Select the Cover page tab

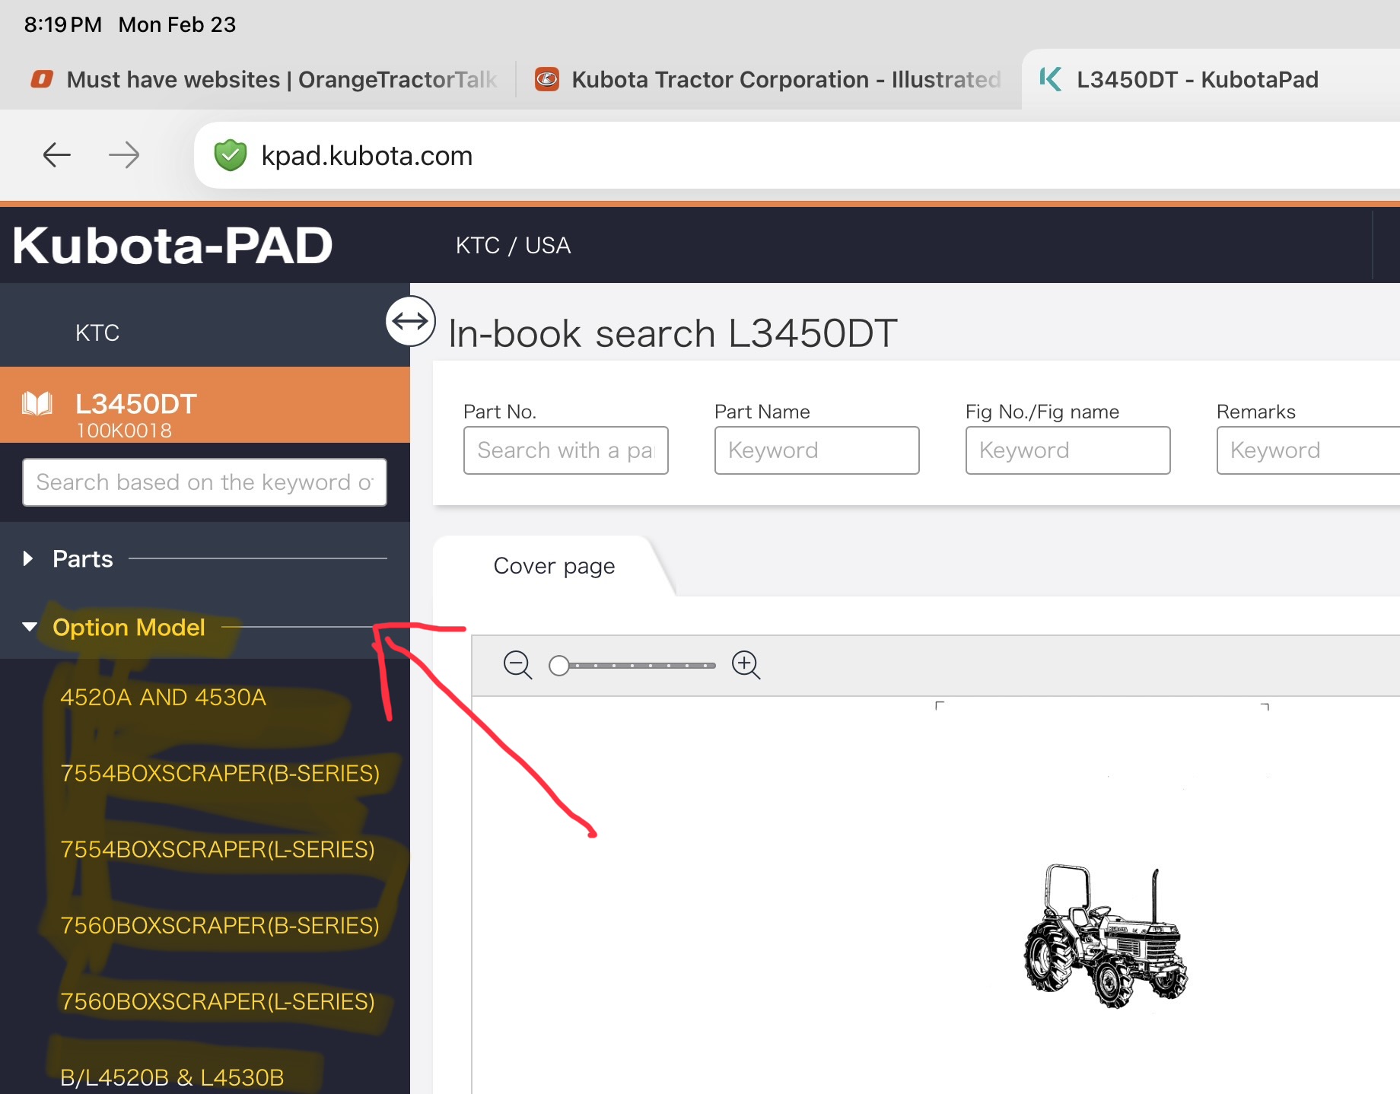point(554,566)
